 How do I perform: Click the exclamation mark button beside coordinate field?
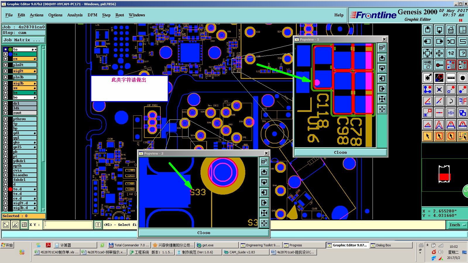coord(98,225)
